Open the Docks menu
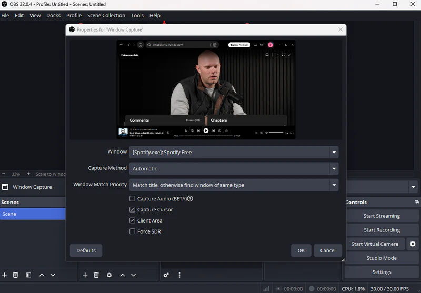Viewport: 421px width, 293px height. click(x=53, y=16)
